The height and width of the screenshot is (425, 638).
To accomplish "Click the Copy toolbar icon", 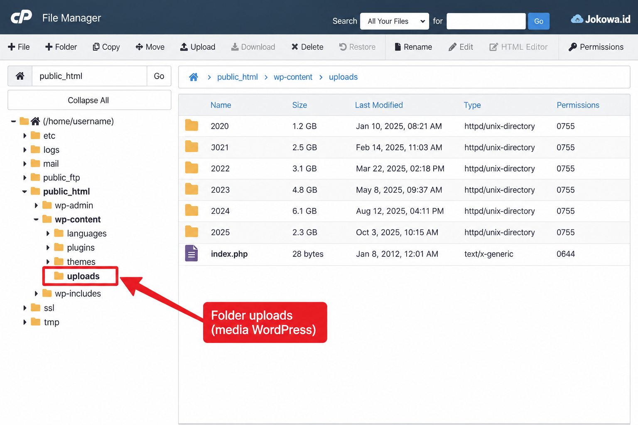I will coord(96,47).
